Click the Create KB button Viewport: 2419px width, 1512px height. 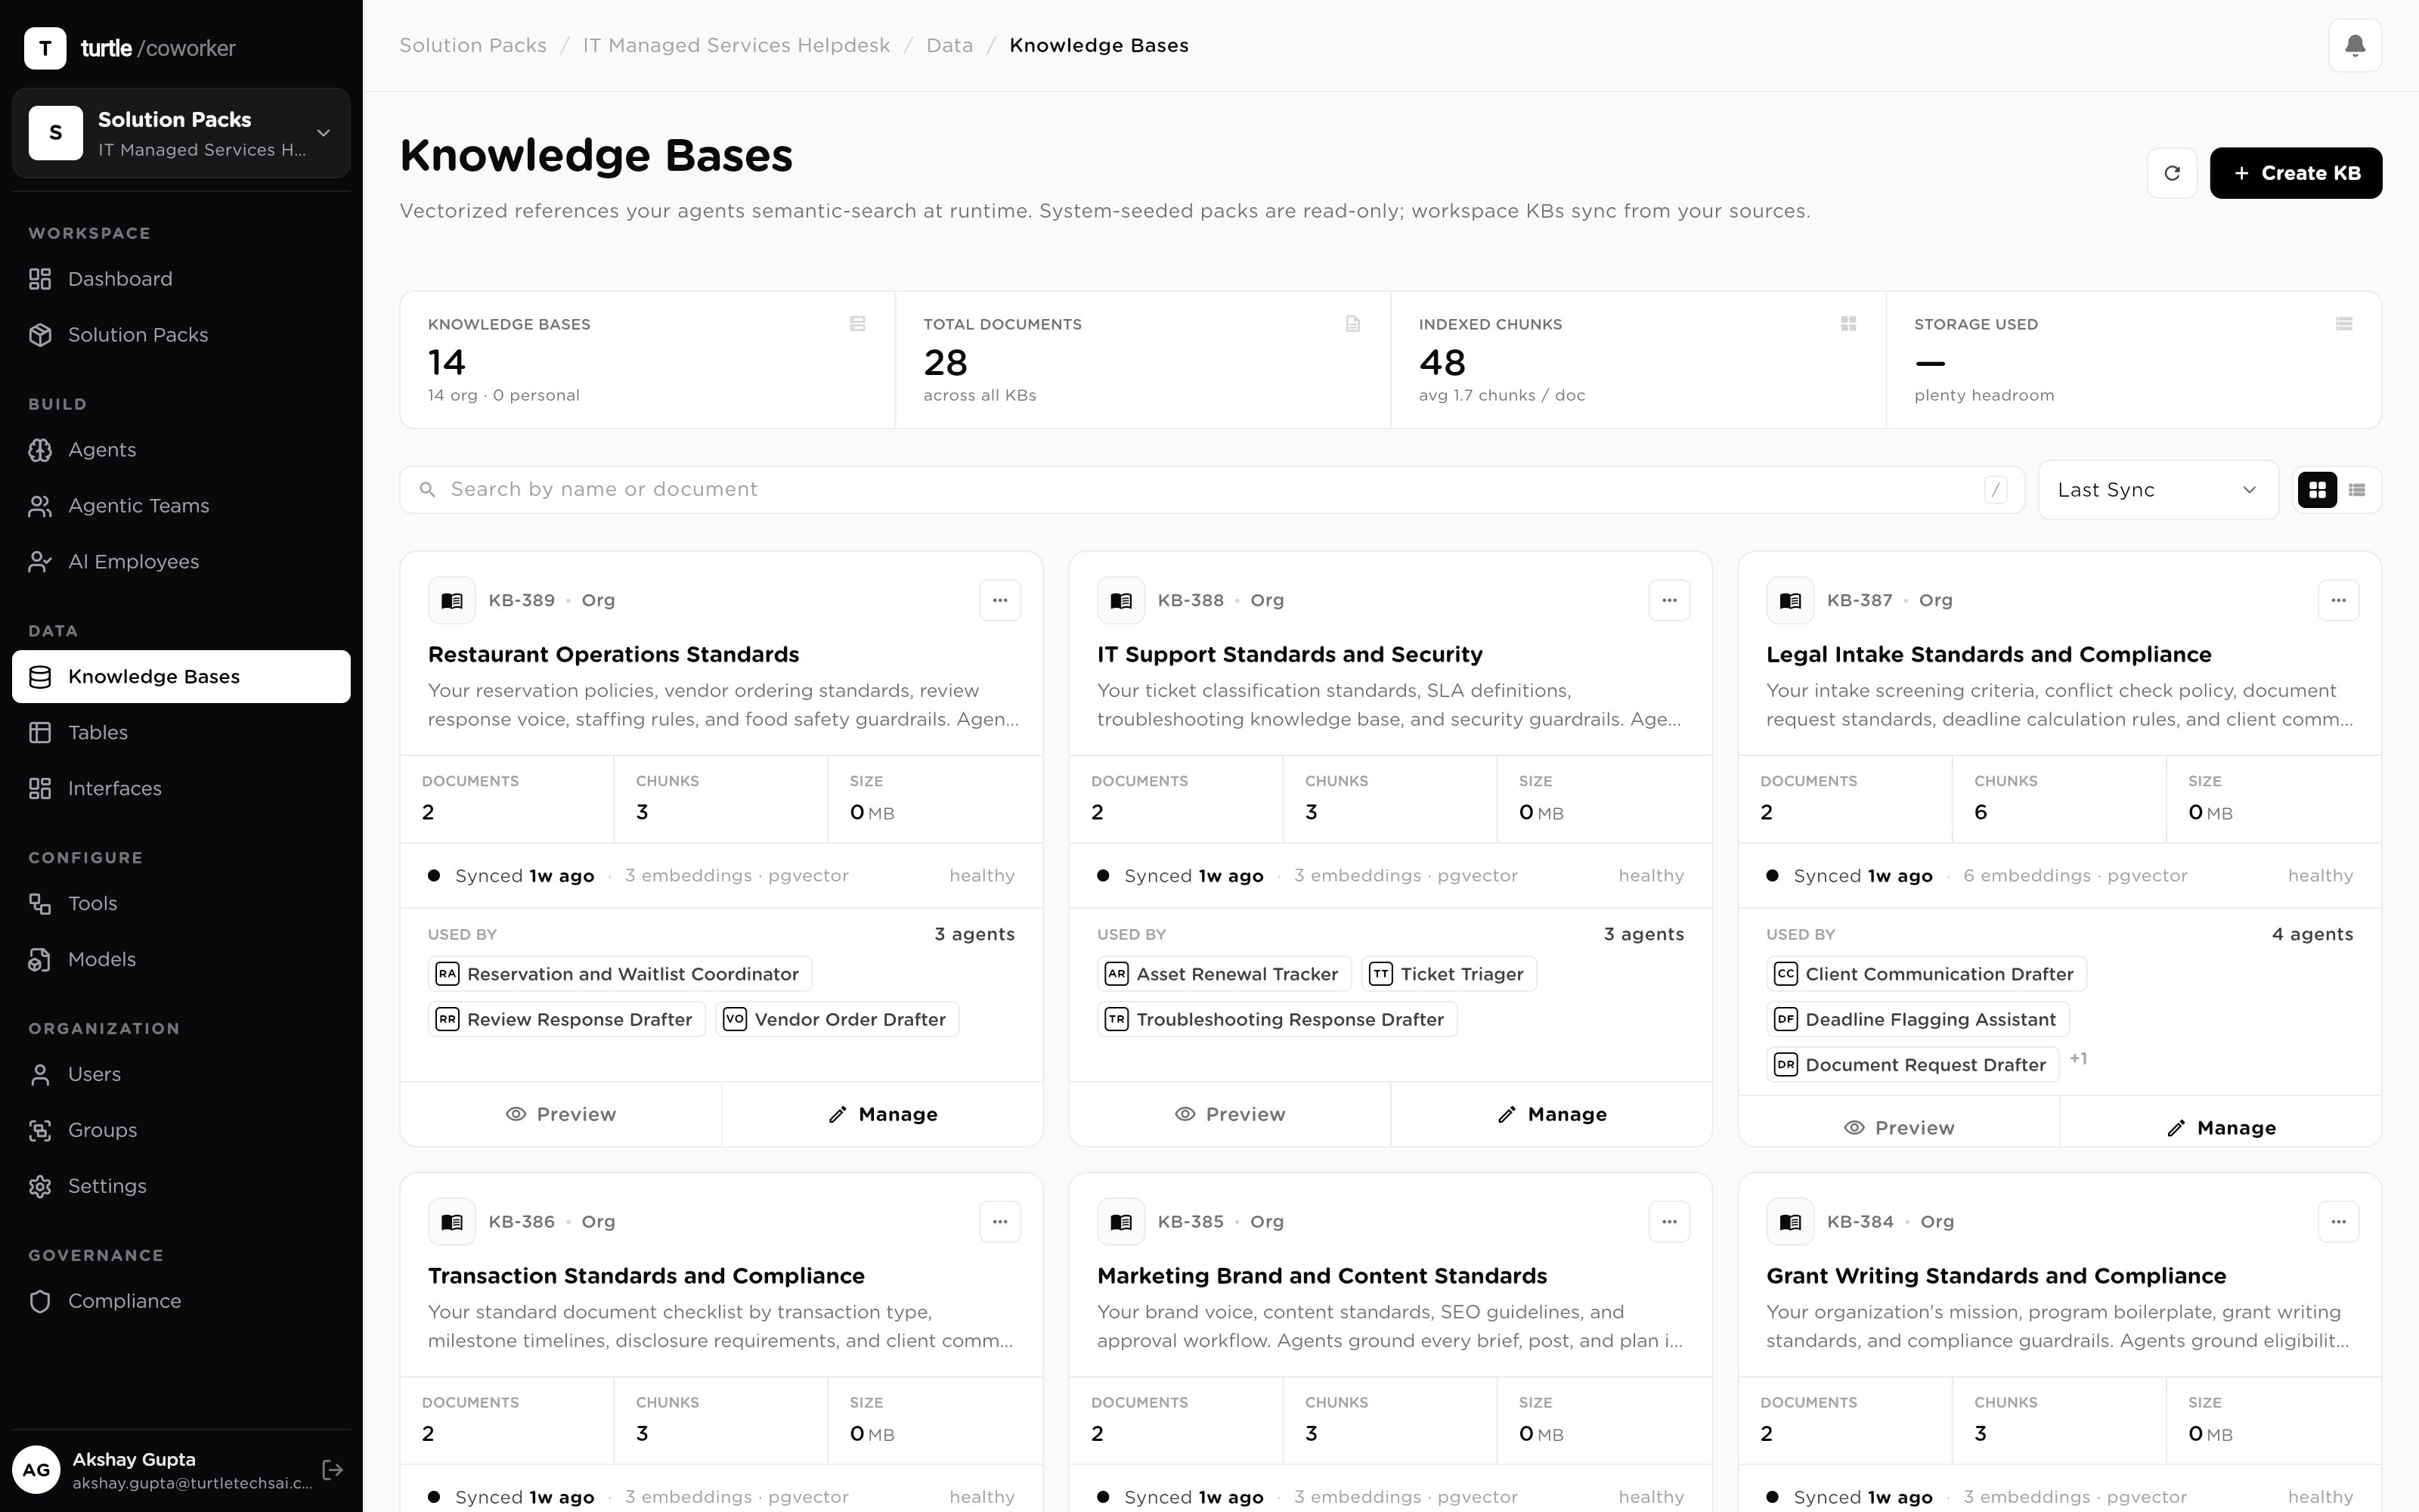click(x=2295, y=173)
